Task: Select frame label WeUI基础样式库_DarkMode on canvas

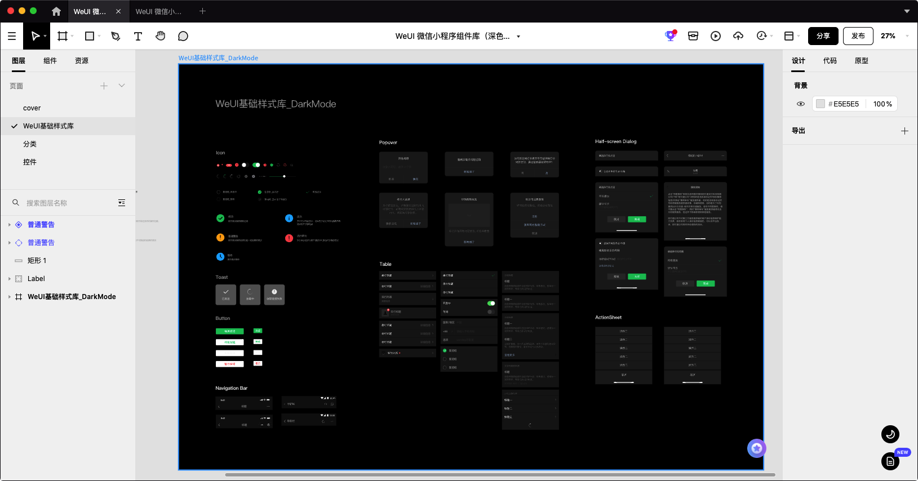Action: coord(218,58)
